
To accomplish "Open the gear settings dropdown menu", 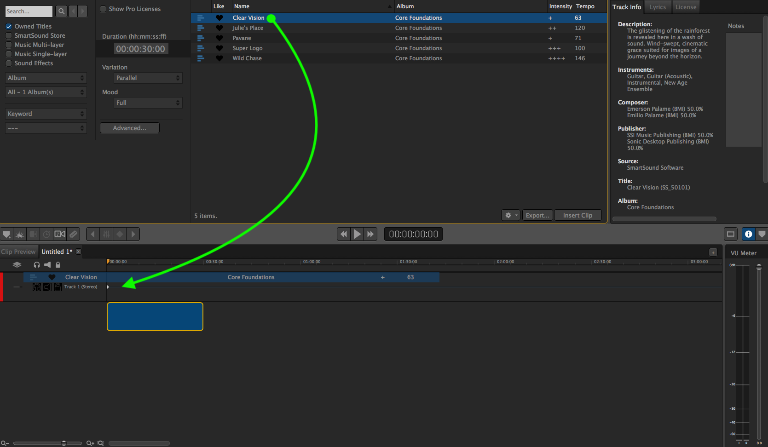I will click(511, 215).
